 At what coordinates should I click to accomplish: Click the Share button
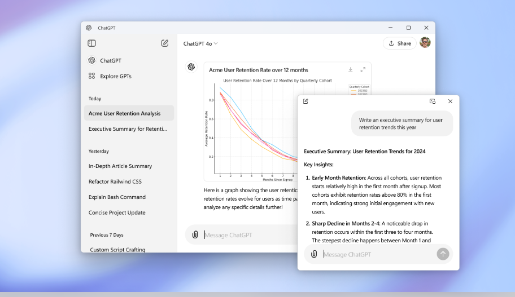[399, 43]
